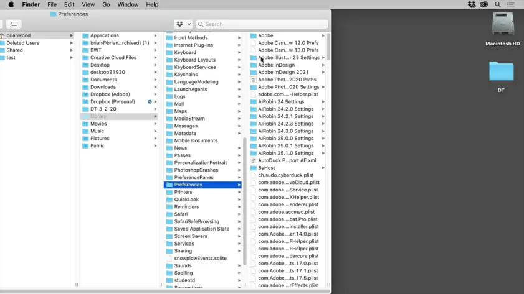Open the Window menu

click(128, 4)
